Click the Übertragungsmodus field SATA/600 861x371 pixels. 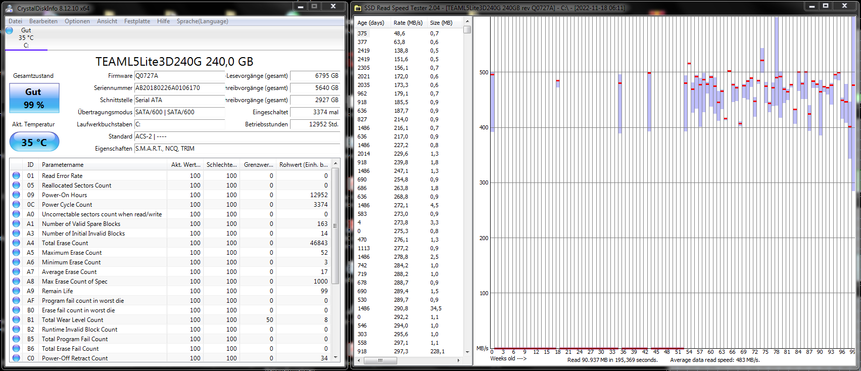pyautogui.click(x=179, y=112)
